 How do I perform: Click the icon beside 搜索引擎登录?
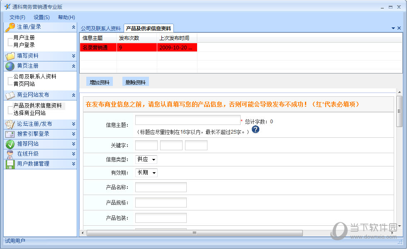(x=10, y=134)
